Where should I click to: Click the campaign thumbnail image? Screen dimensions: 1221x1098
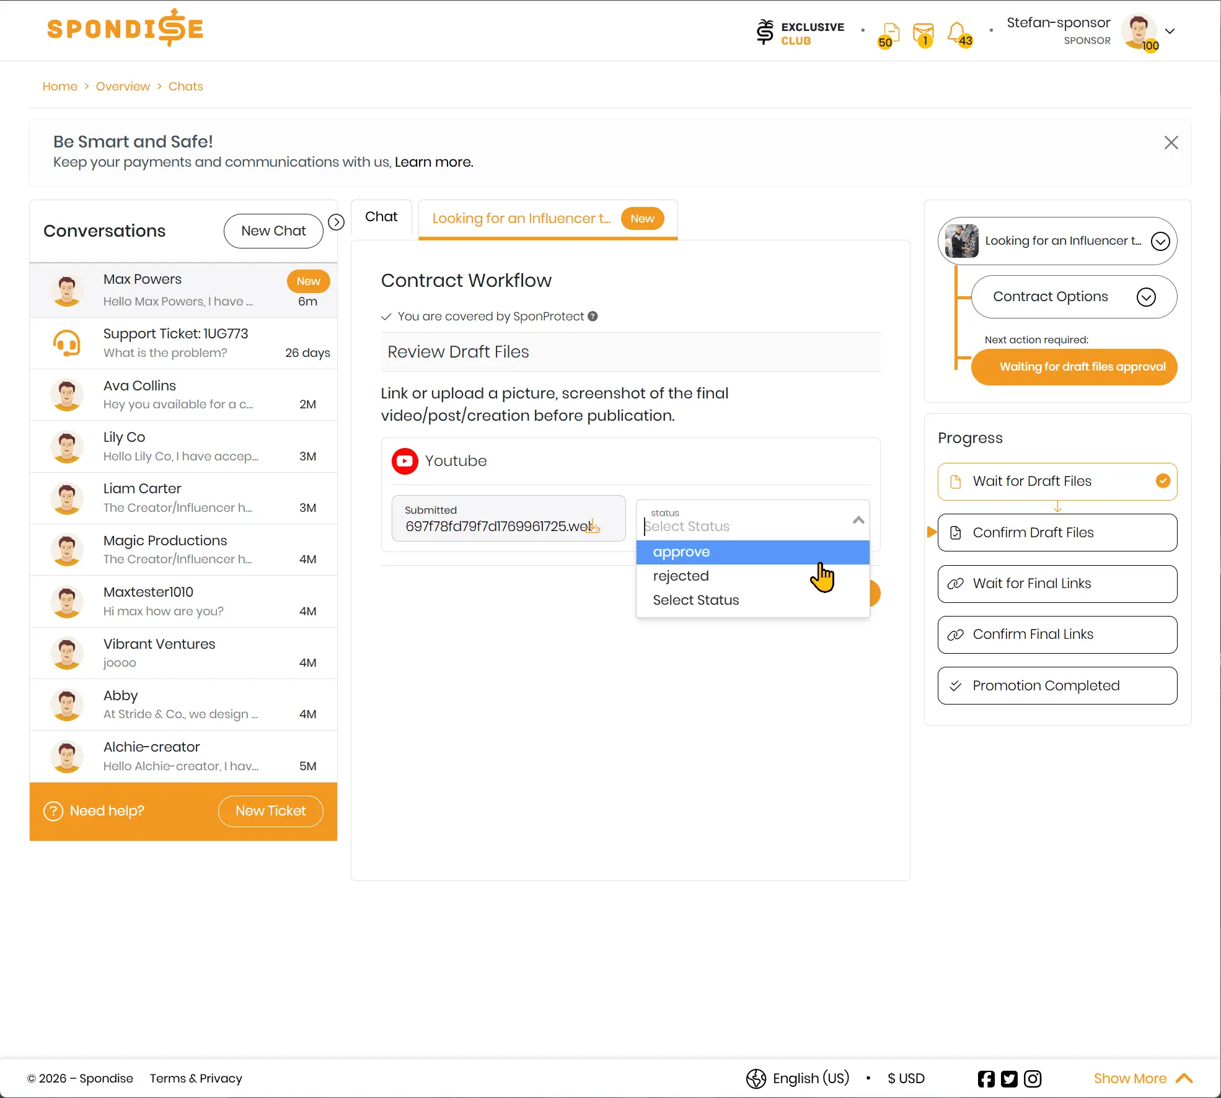point(962,241)
